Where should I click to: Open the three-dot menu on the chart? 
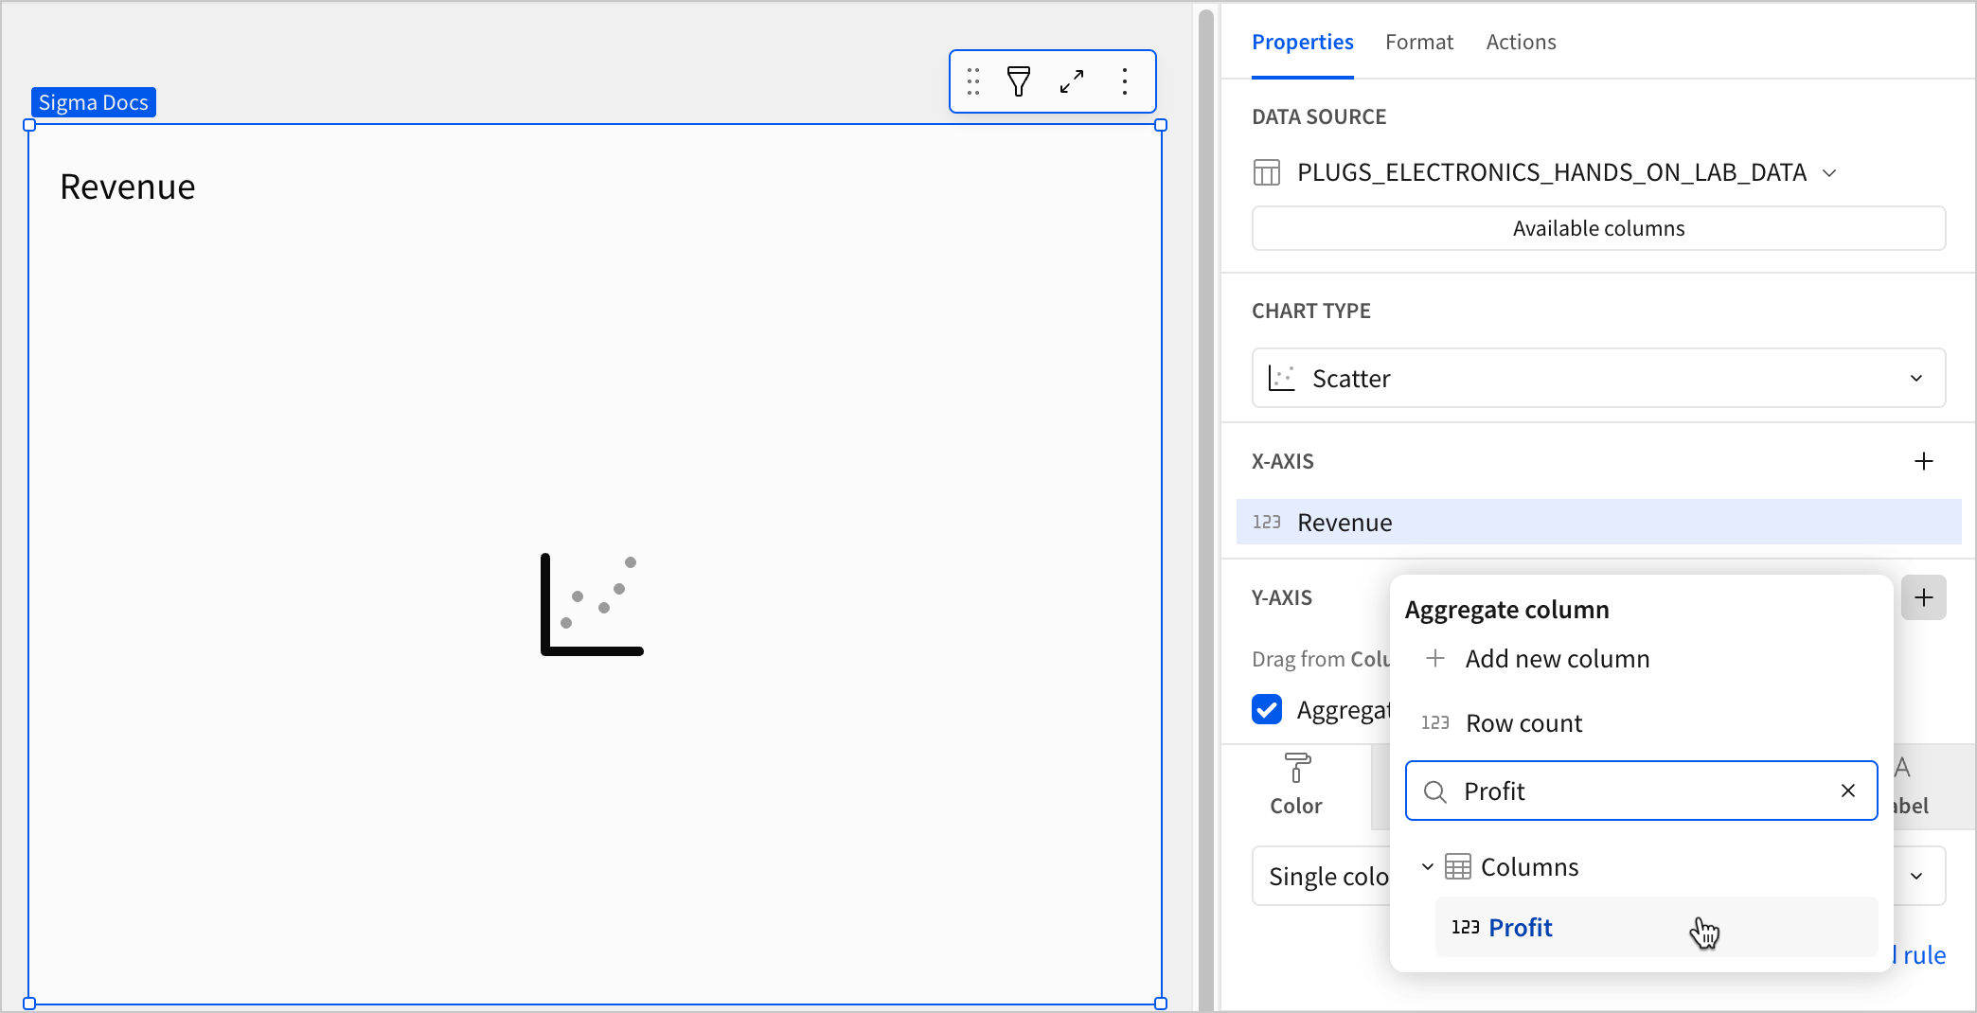(x=1125, y=81)
